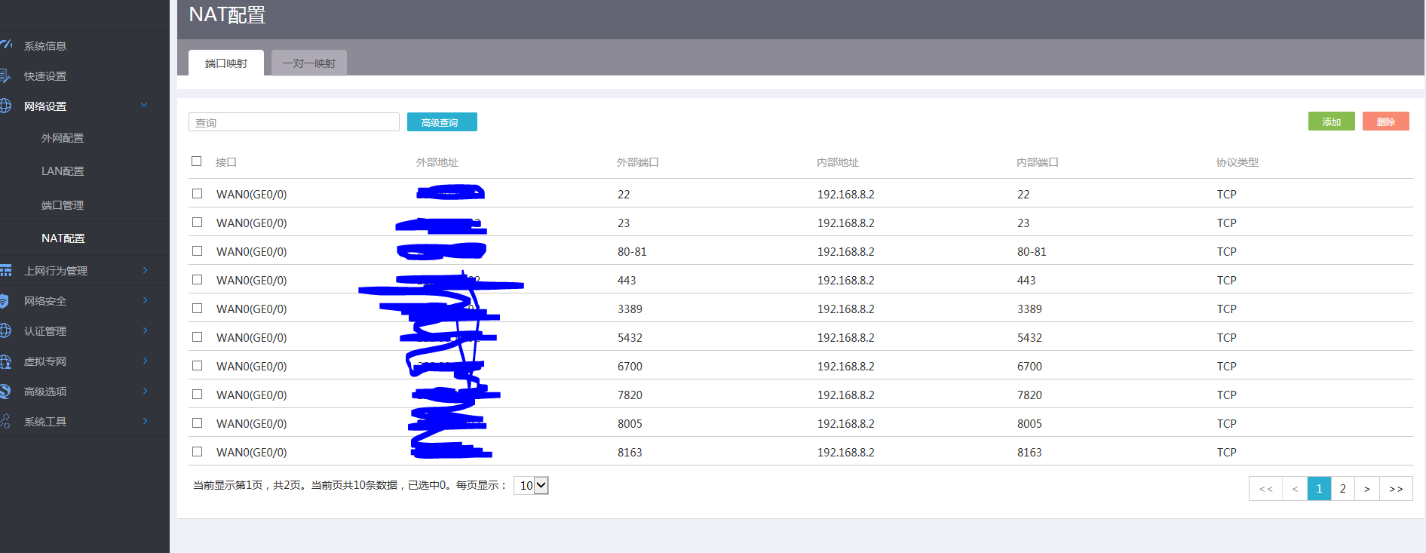Click the 内部地址 column header
1426x553 pixels.
click(838, 162)
